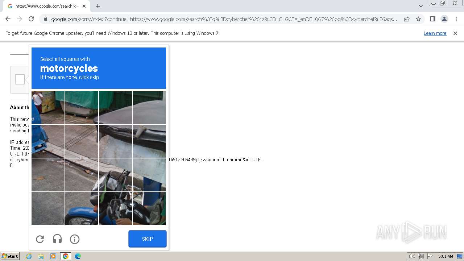Get an audio challenge via headphones icon
The height and width of the screenshot is (261, 464).
click(57, 239)
